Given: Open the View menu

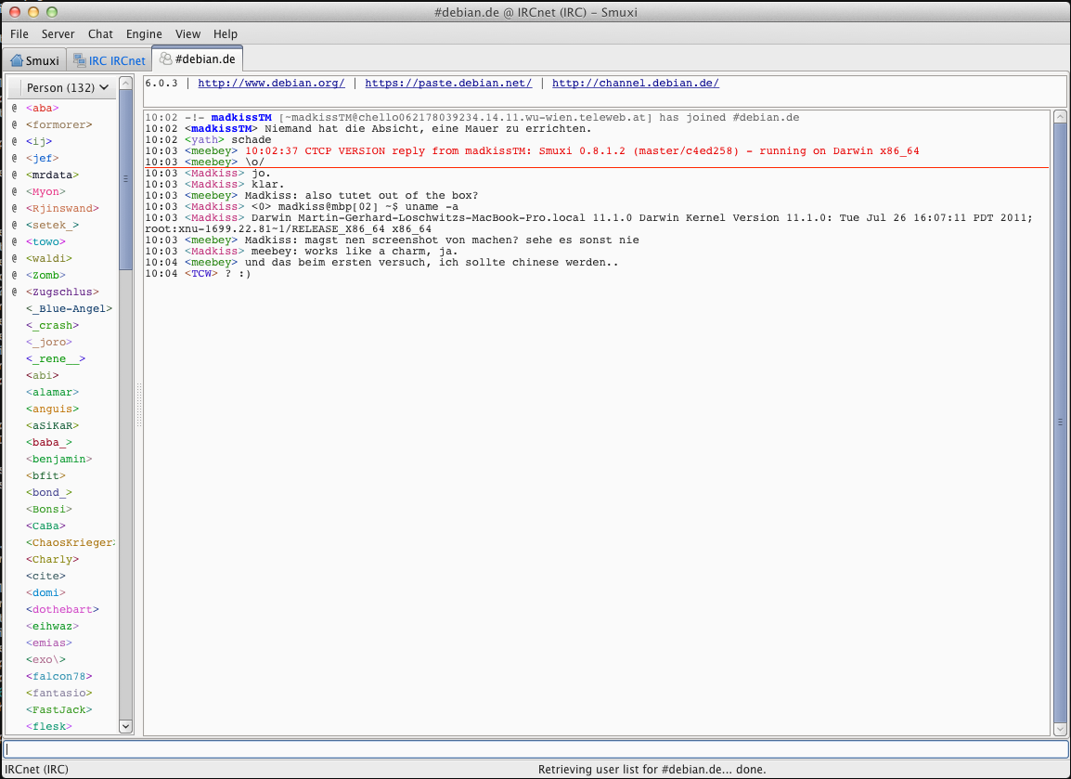Looking at the screenshot, I should coord(187,34).
